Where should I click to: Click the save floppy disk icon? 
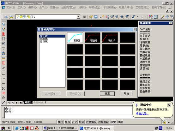click(96, 17)
